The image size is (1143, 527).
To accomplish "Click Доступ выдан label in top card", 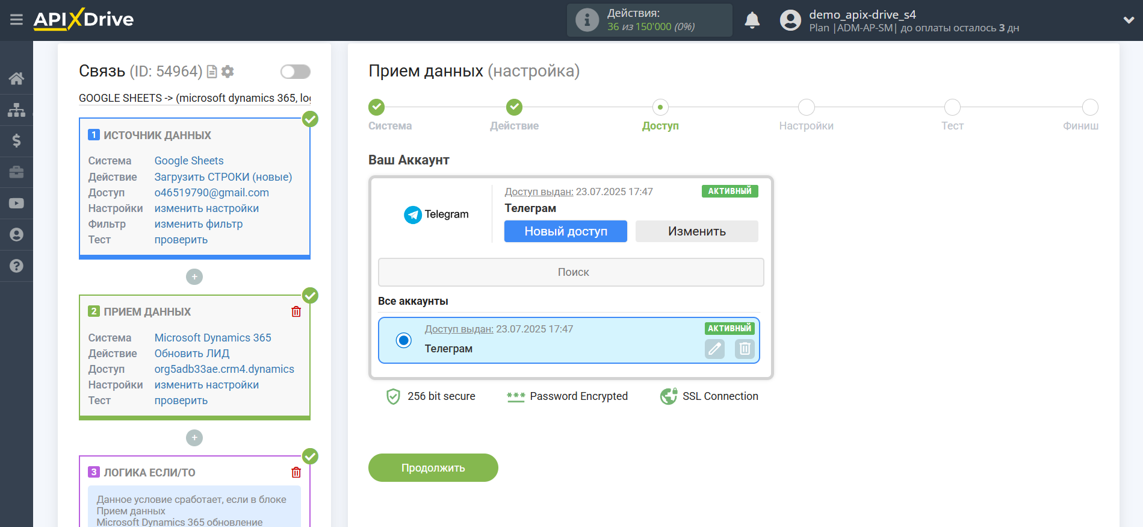I will tap(539, 192).
